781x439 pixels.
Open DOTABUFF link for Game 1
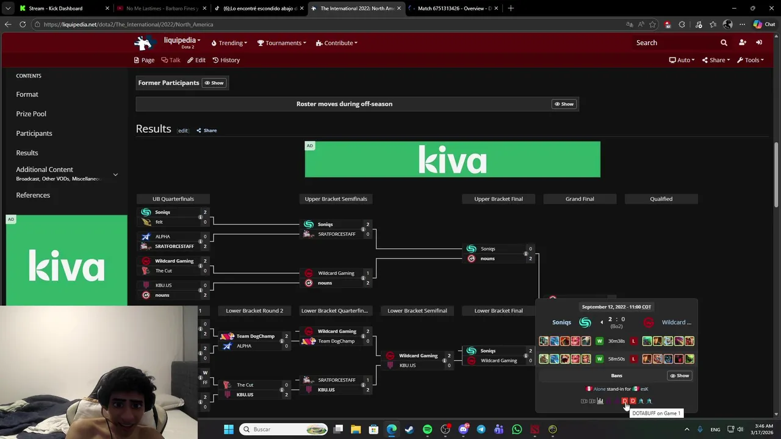(625, 401)
